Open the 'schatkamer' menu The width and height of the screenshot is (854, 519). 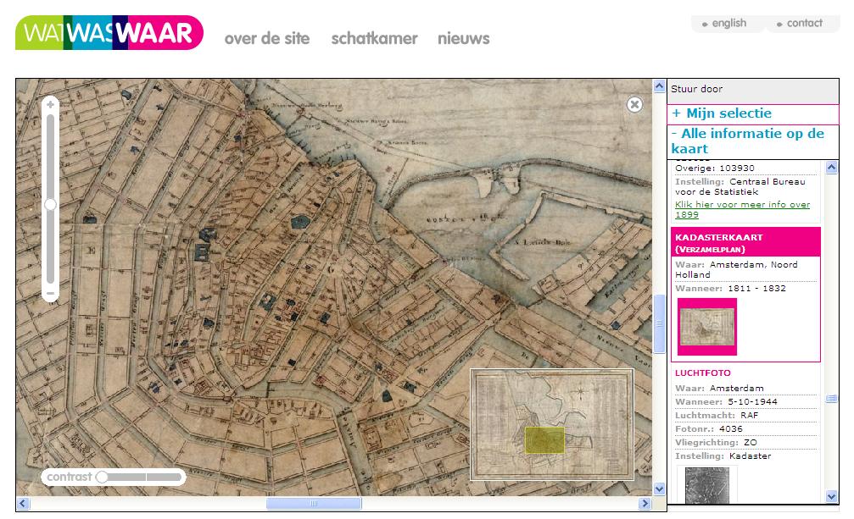(374, 39)
